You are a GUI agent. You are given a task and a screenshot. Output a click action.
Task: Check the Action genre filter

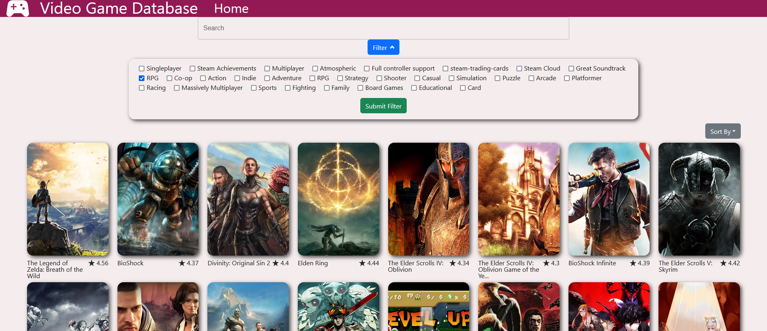[x=203, y=78]
